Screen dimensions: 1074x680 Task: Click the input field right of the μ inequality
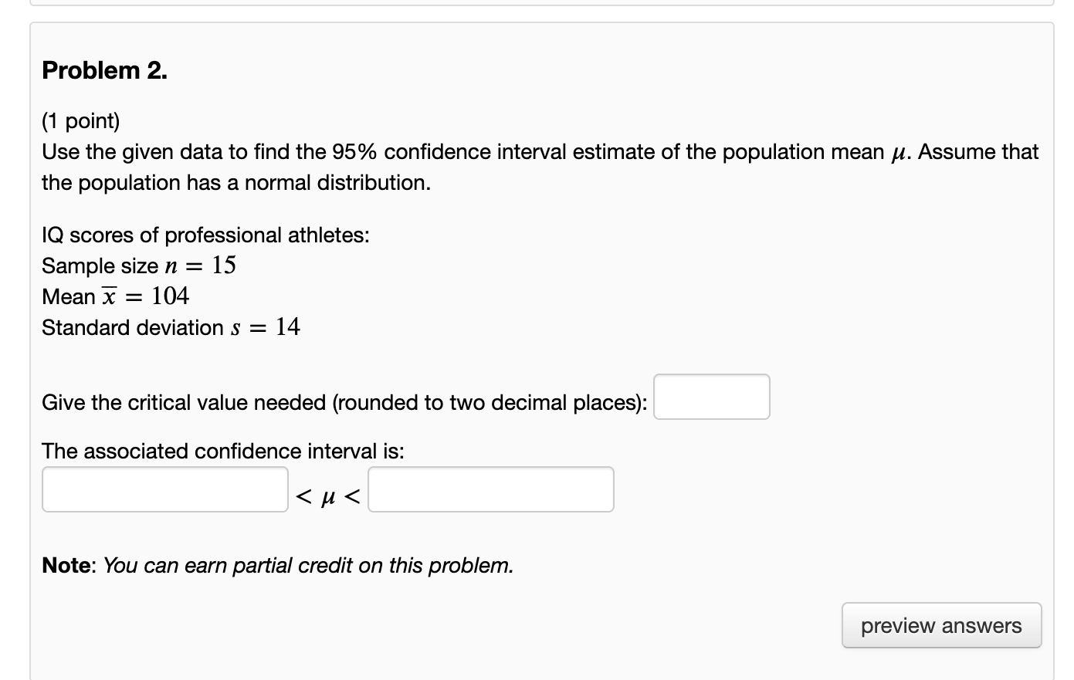pyautogui.click(x=490, y=489)
